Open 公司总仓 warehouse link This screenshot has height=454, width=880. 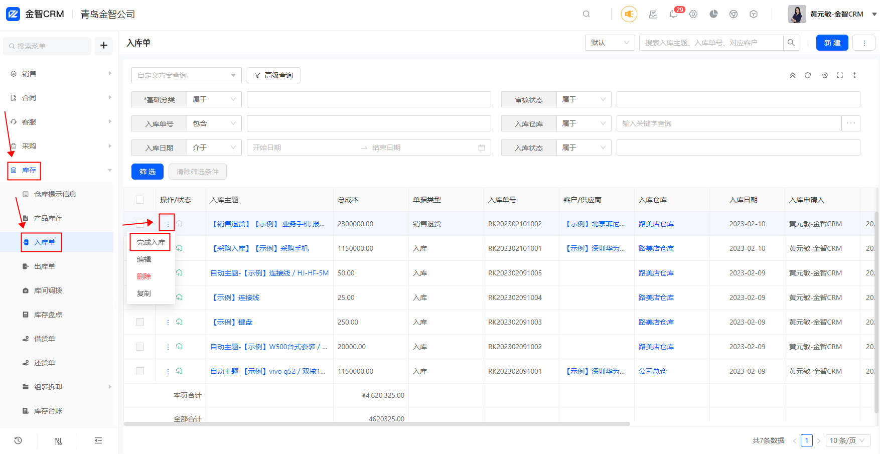coord(653,371)
